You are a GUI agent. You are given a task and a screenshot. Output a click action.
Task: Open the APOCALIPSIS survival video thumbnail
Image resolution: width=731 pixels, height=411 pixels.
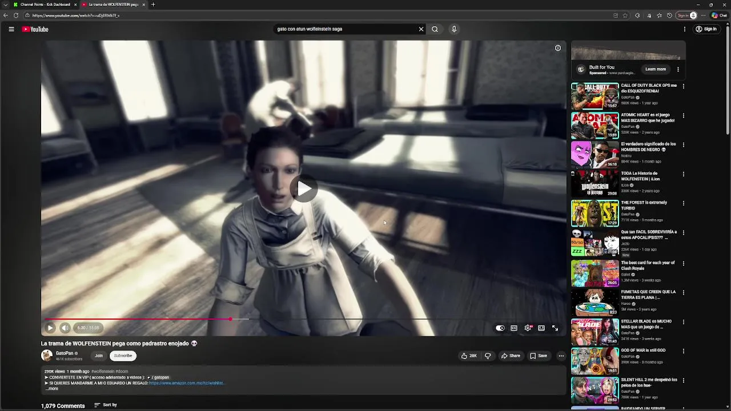pyautogui.click(x=595, y=243)
